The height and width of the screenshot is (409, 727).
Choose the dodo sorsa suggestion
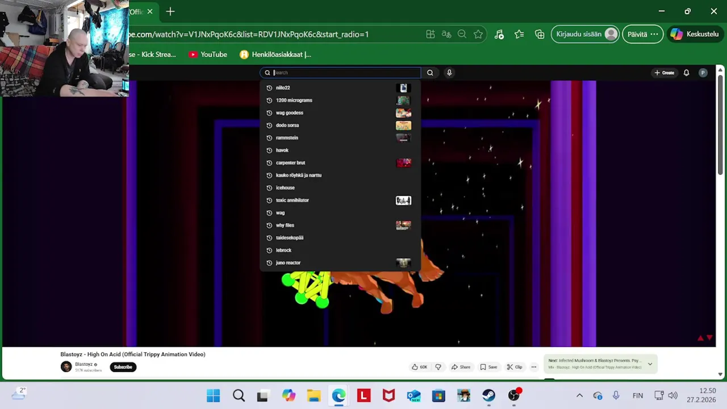coord(340,126)
